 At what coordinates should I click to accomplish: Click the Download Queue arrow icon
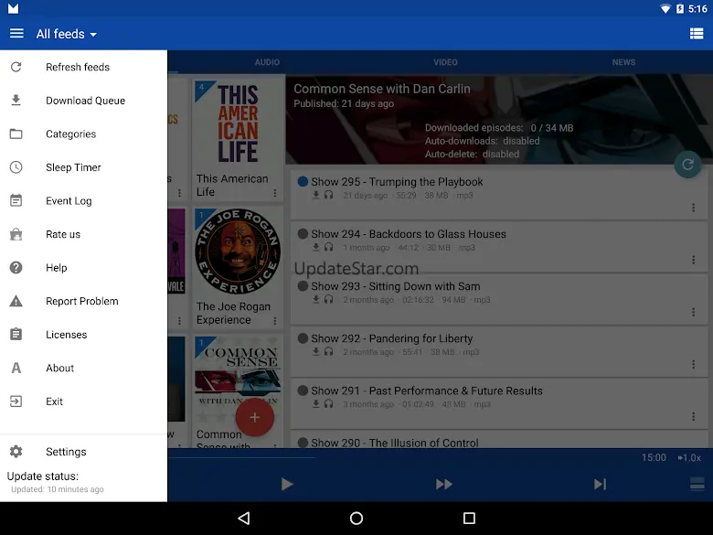tap(16, 100)
